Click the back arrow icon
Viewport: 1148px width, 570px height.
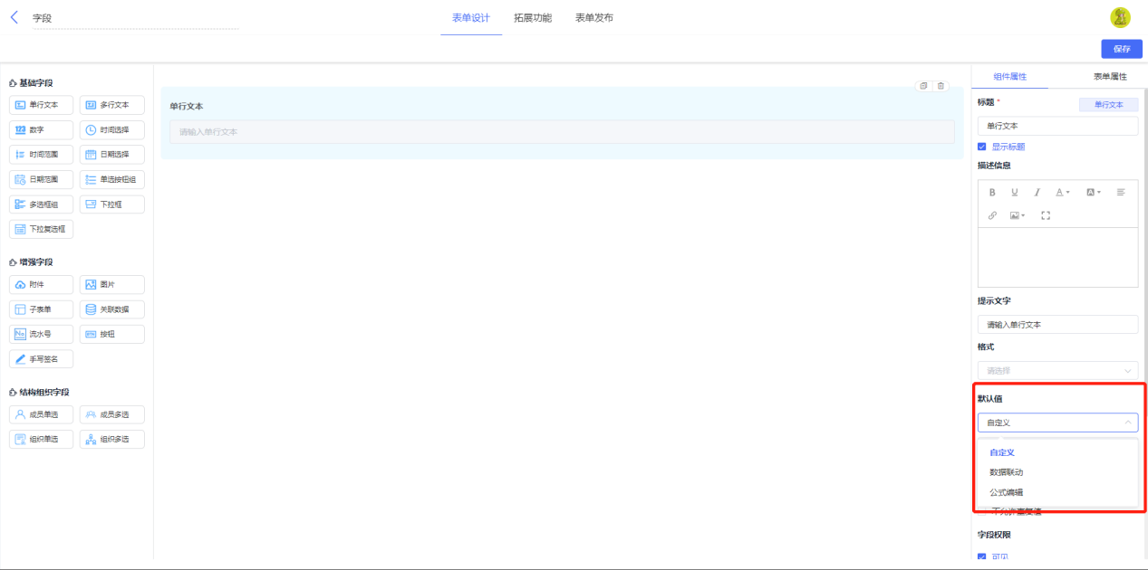14,17
